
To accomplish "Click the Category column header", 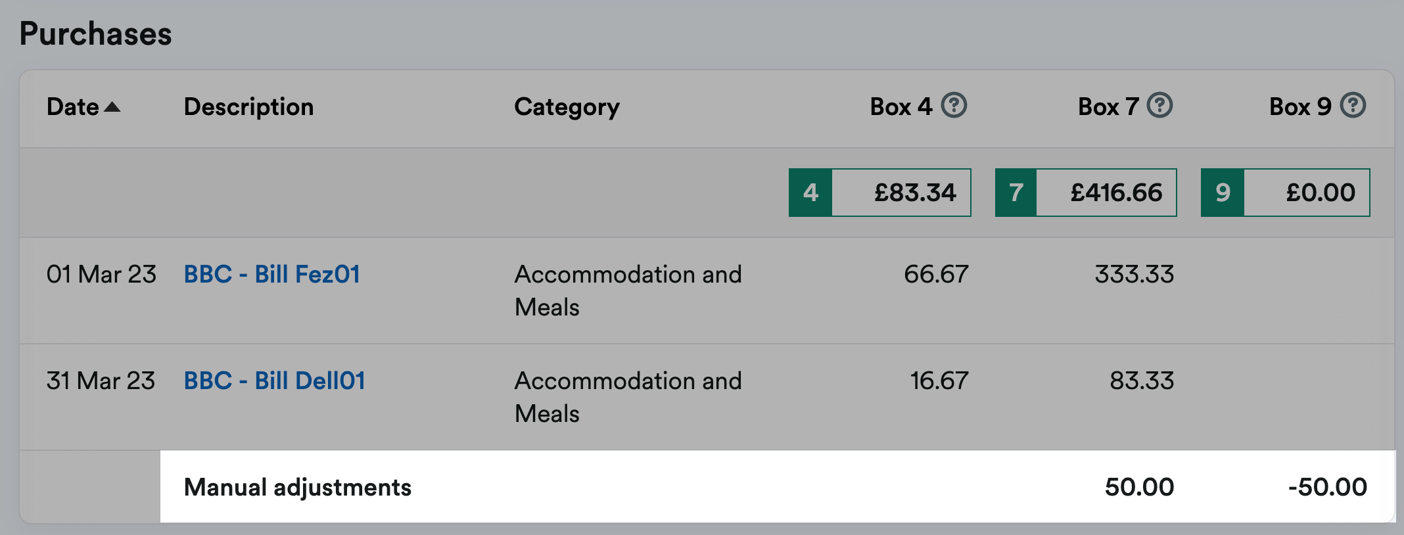I will [567, 106].
